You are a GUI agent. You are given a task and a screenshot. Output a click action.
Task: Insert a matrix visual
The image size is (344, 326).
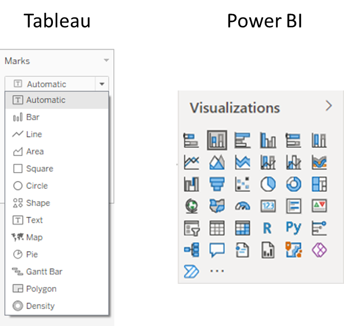(x=243, y=228)
